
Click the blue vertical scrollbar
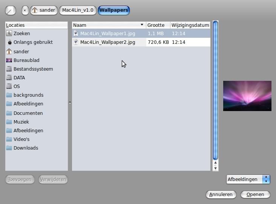click(x=215, y=91)
